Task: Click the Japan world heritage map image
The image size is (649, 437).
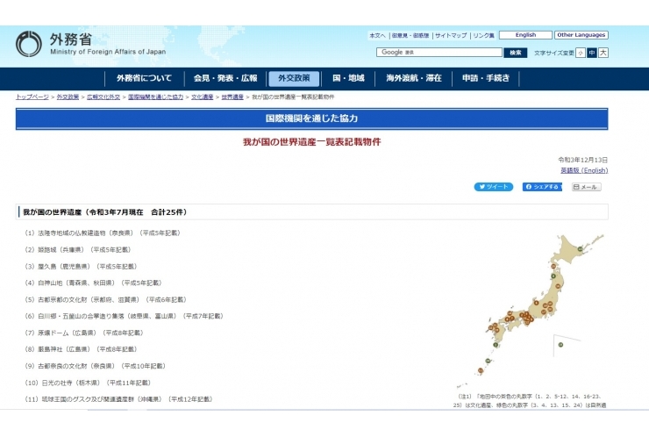Action: [531, 312]
